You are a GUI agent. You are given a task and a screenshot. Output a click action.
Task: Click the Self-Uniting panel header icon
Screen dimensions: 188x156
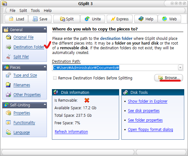click(x=6, y=105)
